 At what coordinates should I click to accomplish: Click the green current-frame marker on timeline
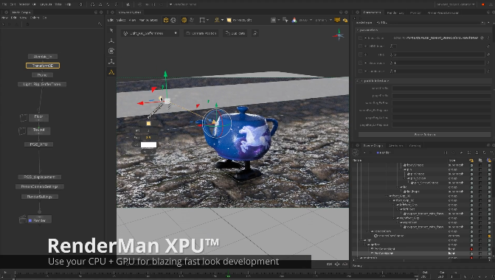pyautogui.click(x=228, y=276)
